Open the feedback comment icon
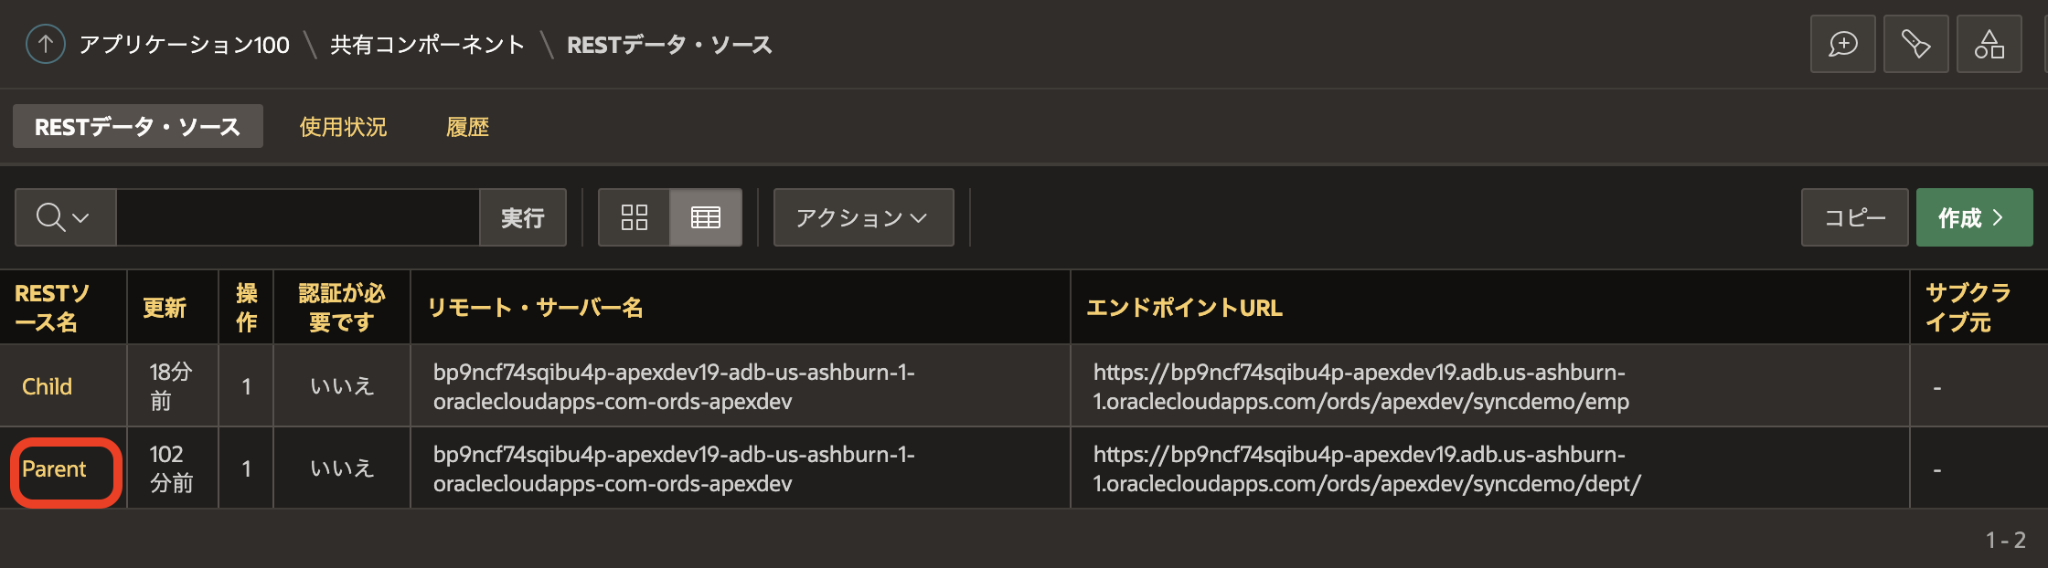 [x=1842, y=44]
